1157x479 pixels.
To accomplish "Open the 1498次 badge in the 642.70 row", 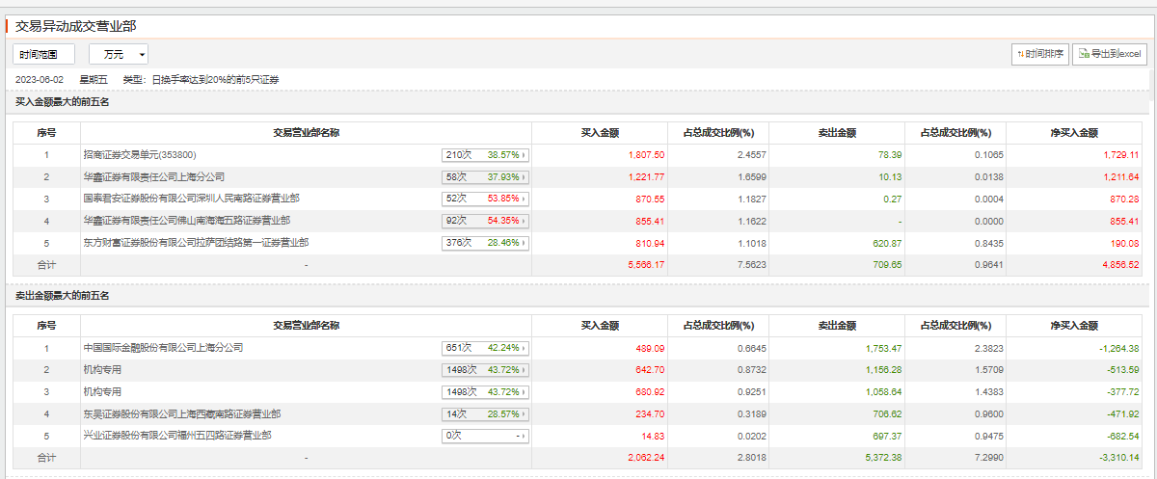I will (x=486, y=370).
